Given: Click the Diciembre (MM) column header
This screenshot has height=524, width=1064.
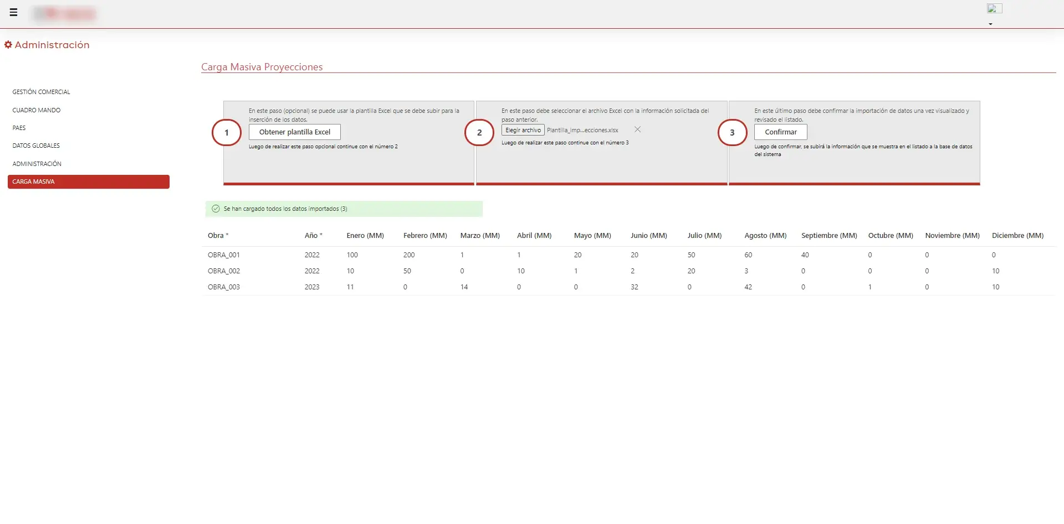Looking at the screenshot, I should click(x=1017, y=235).
